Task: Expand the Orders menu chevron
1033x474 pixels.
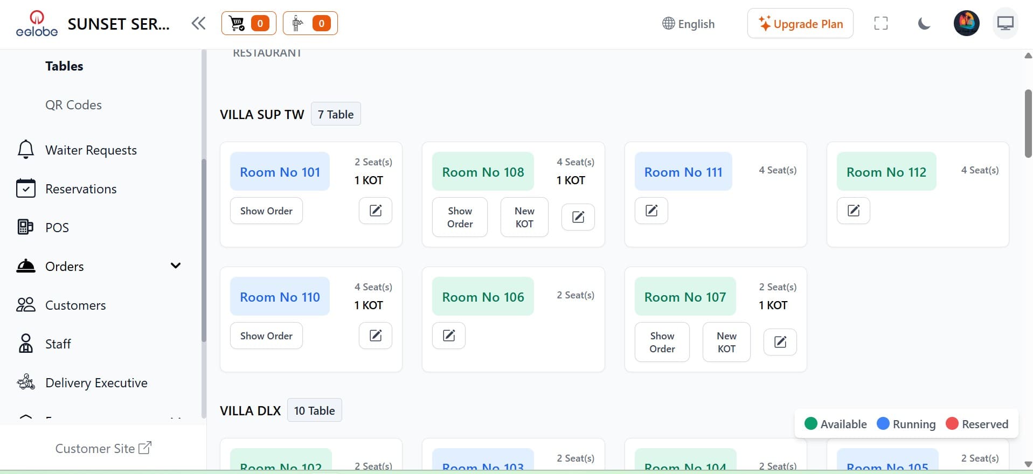Action: (176, 266)
